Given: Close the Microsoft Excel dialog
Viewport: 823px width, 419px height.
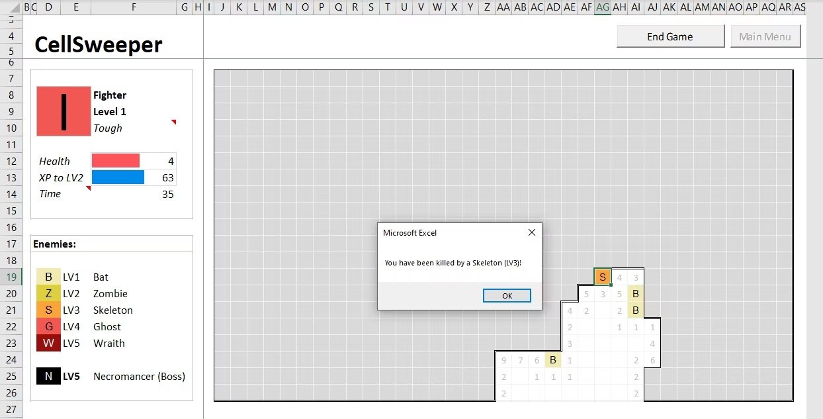Looking at the screenshot, I should click(x=531, y=232).
